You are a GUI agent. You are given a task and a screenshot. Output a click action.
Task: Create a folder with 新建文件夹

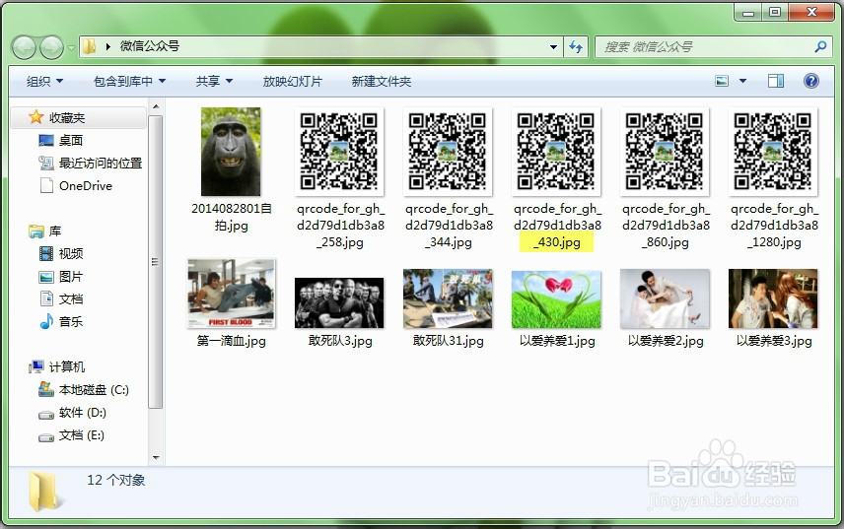[382, 81]
